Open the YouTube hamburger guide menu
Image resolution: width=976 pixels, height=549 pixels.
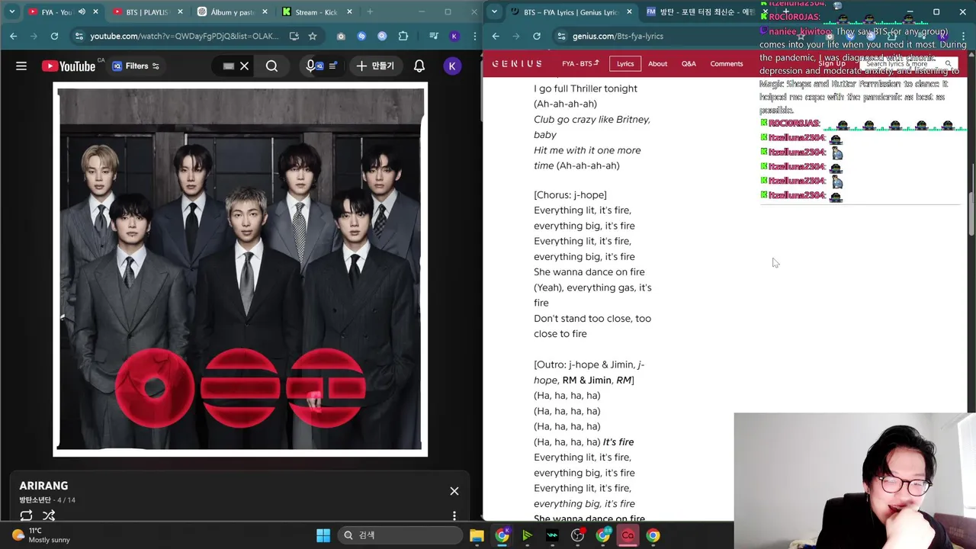pyautogui.click(x=21, y=66)
